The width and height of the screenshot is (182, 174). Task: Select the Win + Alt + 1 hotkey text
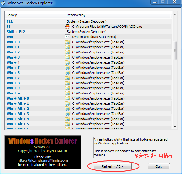(18, 103)
